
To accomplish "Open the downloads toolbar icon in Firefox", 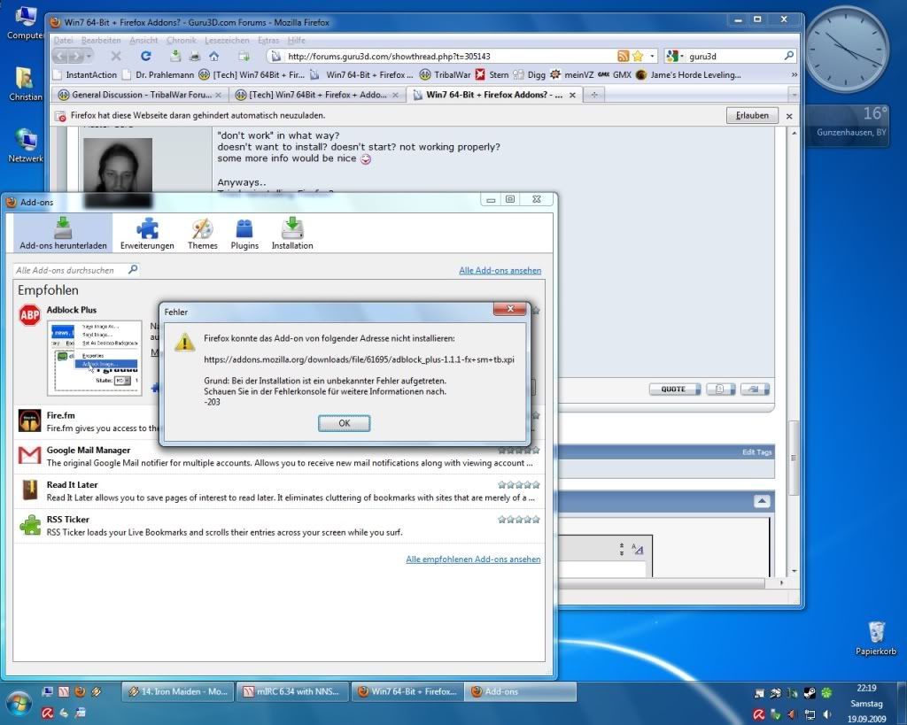I will [x=175, y=56].
